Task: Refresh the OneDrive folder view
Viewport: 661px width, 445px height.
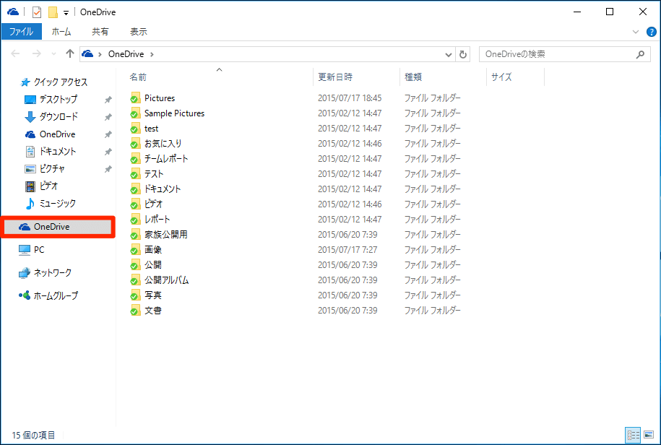Action: (463, 54)
